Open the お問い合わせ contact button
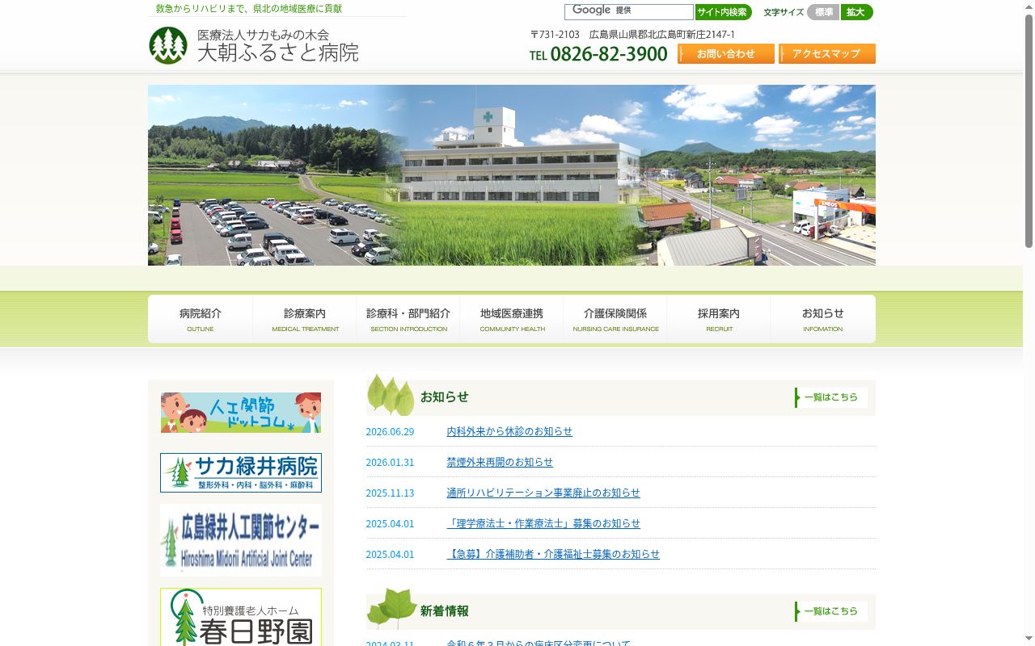The width and height of the screenshot is (1035, 646). pyautogui.click(x=726, y=54)
